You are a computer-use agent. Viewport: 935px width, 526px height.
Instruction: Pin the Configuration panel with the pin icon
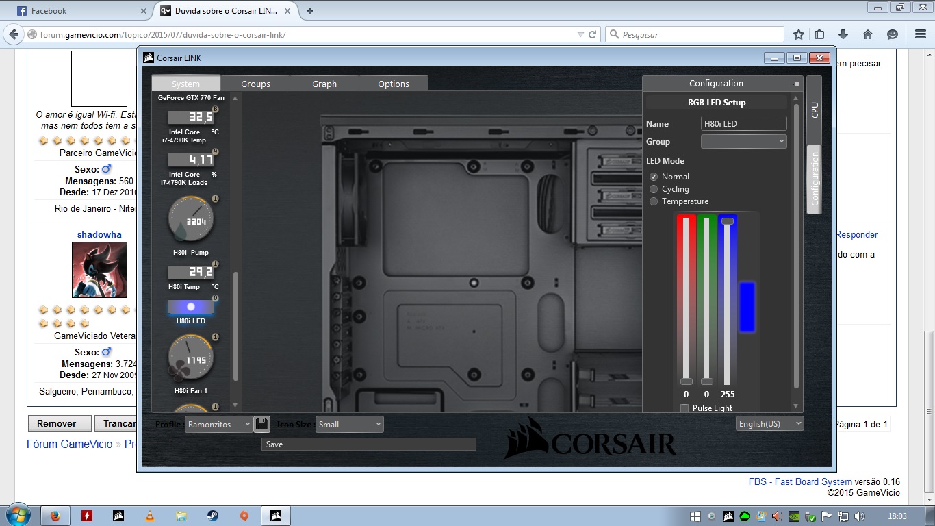pos(796,84)
